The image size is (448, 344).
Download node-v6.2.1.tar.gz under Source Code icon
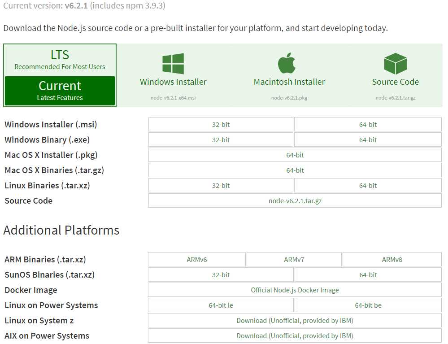pyautogui.click(x=396, y=98)
